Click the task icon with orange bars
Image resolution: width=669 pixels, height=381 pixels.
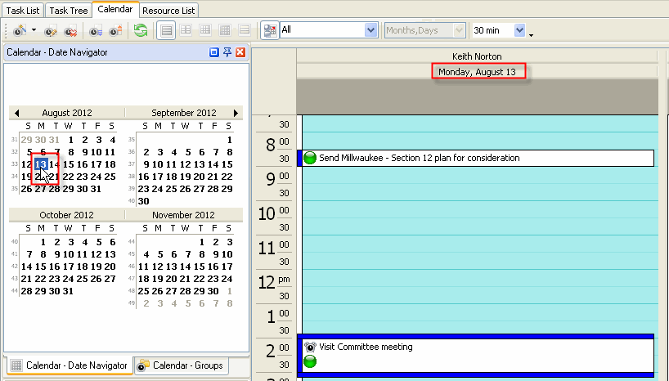pos(115,30)
